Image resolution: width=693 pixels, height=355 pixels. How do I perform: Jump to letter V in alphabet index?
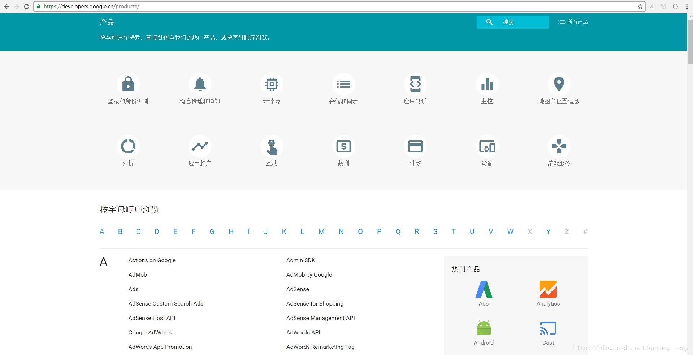[x=491, y=232]
